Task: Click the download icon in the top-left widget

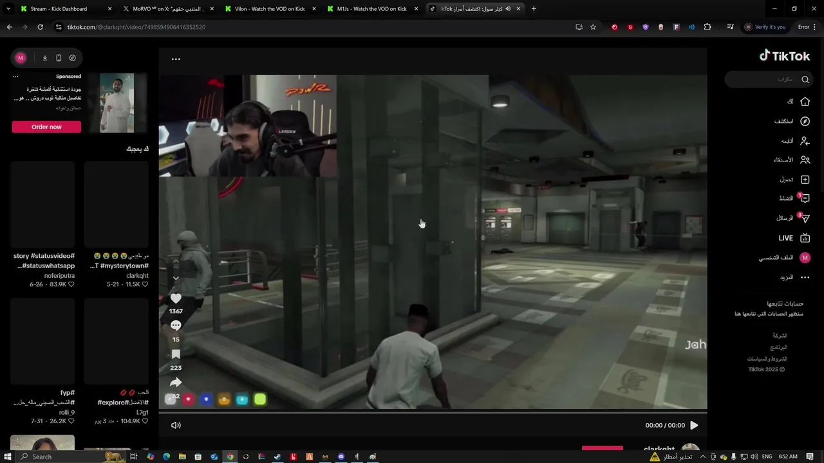Action: tap(45, 58)
